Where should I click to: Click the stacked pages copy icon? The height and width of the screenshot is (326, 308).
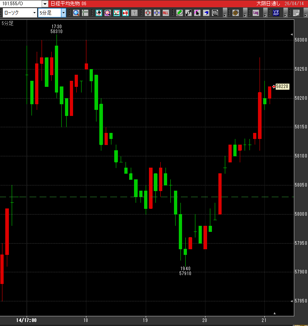215,13
